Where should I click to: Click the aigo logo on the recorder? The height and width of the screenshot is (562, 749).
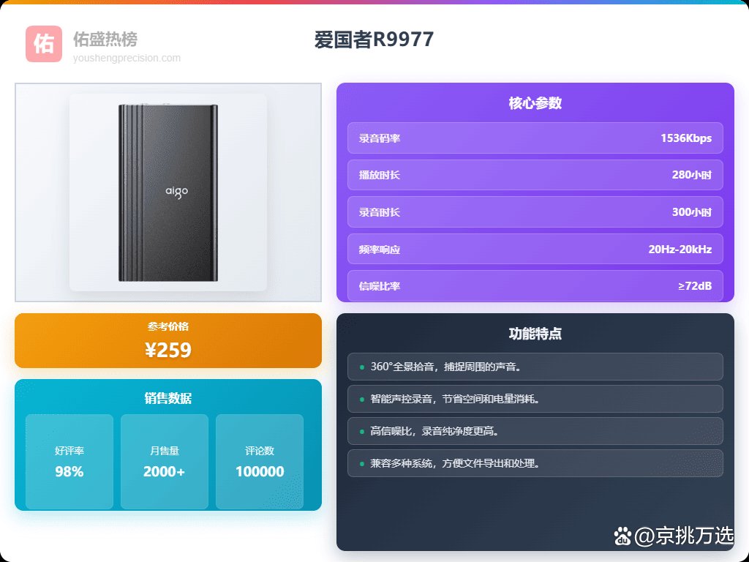177,192
